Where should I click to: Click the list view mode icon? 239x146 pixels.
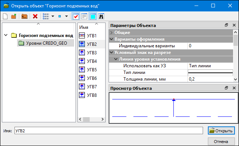pyautogui.click(x=46, y=16)
